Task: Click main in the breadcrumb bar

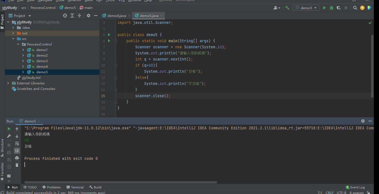Action: [x=86, y=8]
